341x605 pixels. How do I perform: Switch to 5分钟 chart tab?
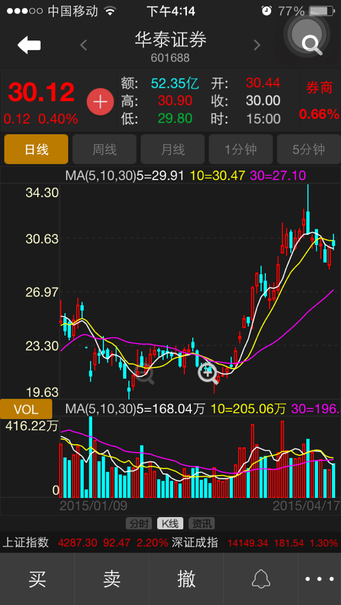(x=308, y=149)
